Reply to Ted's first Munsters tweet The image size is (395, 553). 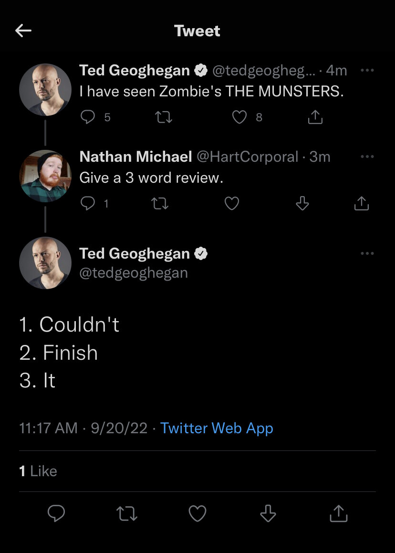pyautogui.click(x=87, y=117)
